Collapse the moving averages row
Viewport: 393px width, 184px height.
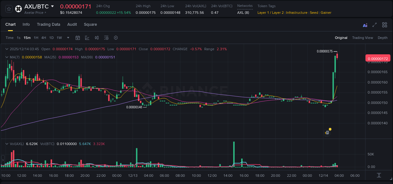[7, 57]
